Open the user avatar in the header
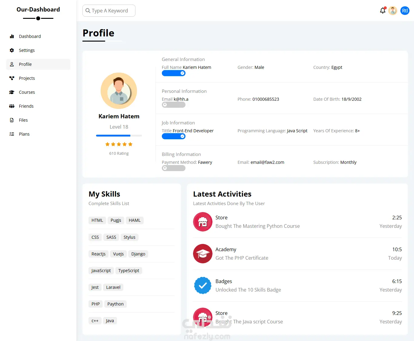The image size is (414, 341). tap(393, 11)
